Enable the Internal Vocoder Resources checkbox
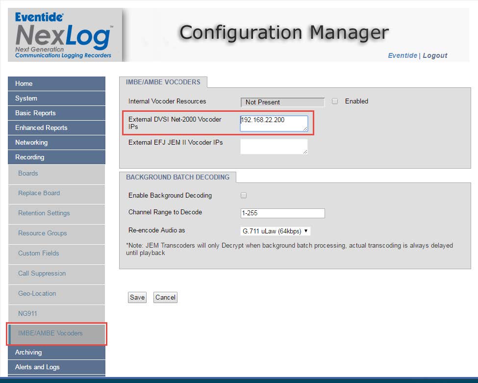The image size is (478, 383). (335, 102)
